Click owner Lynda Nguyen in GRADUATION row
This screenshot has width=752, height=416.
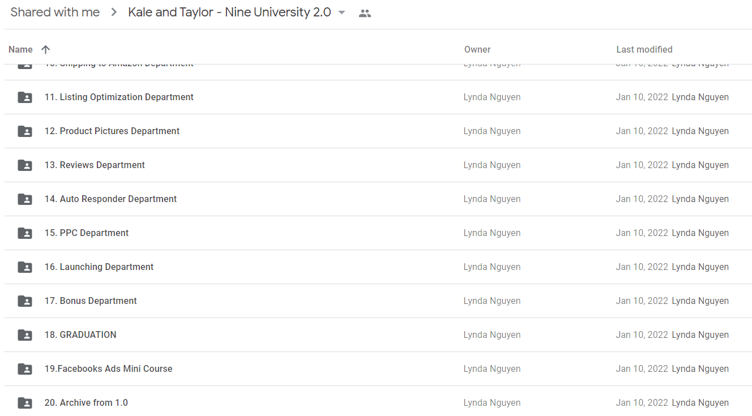click(492, 334)
